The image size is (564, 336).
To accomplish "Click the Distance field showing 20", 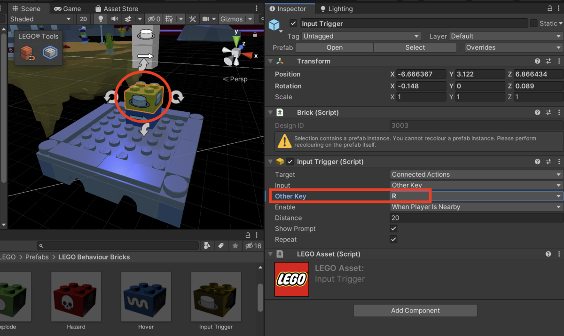I will [476, 218].
